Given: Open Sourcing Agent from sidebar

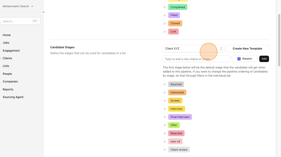Looking at the screenshot, I should click(13, 97).
